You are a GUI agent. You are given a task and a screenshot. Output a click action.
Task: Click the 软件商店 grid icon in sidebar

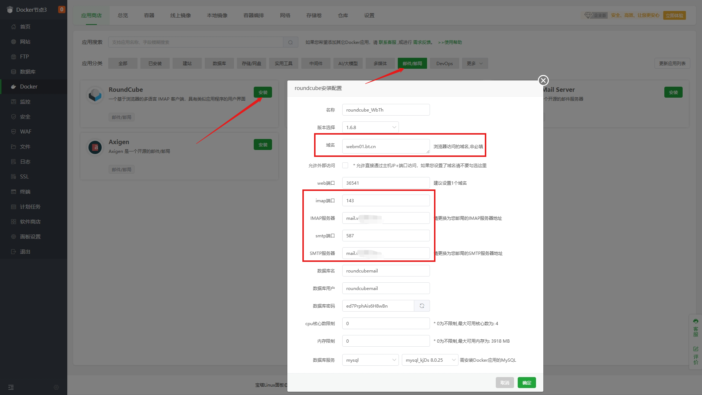(x=14, y=222)
